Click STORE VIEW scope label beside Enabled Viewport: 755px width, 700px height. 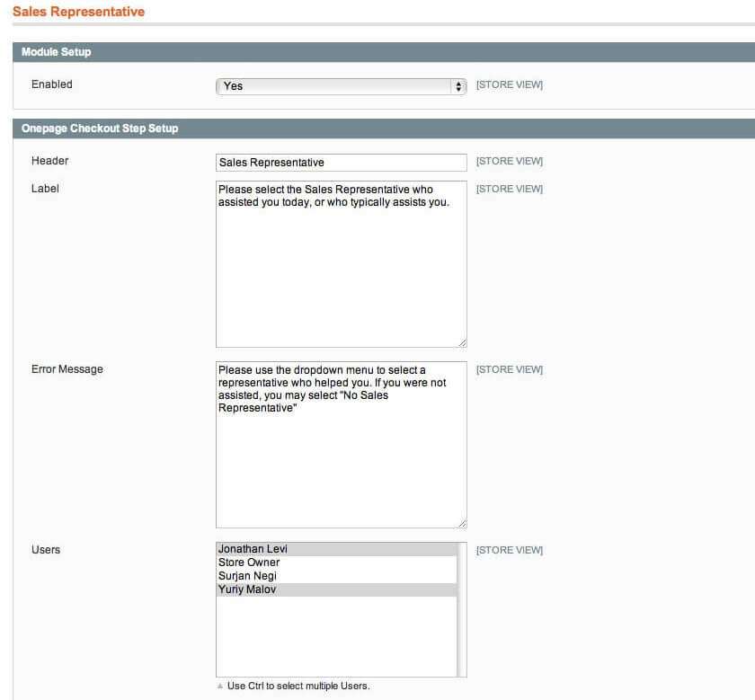click(509, 85)
